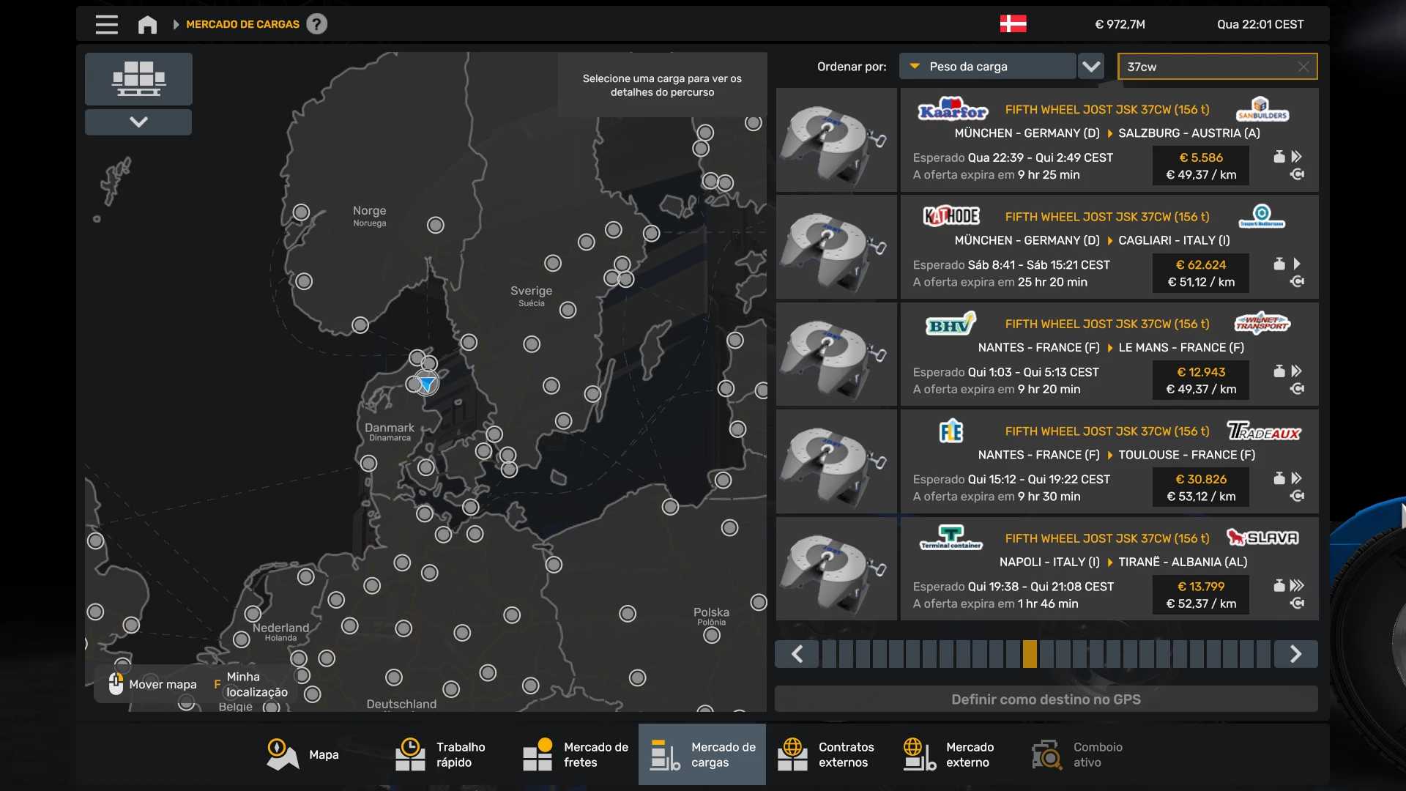Click the Danish flag icon

(1013, 24)
